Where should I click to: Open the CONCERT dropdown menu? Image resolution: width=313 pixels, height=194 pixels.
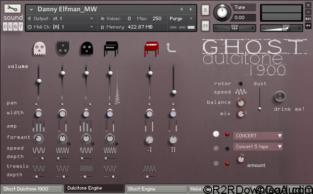pos(258,136)
